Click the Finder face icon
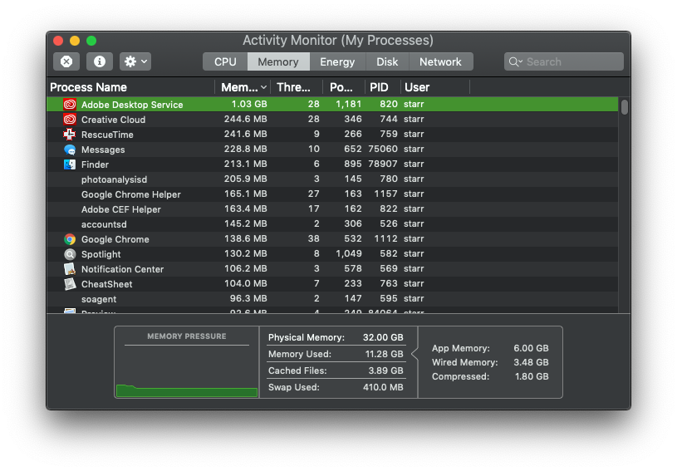This screenshot has width=677, height=471. click(70, 164)
